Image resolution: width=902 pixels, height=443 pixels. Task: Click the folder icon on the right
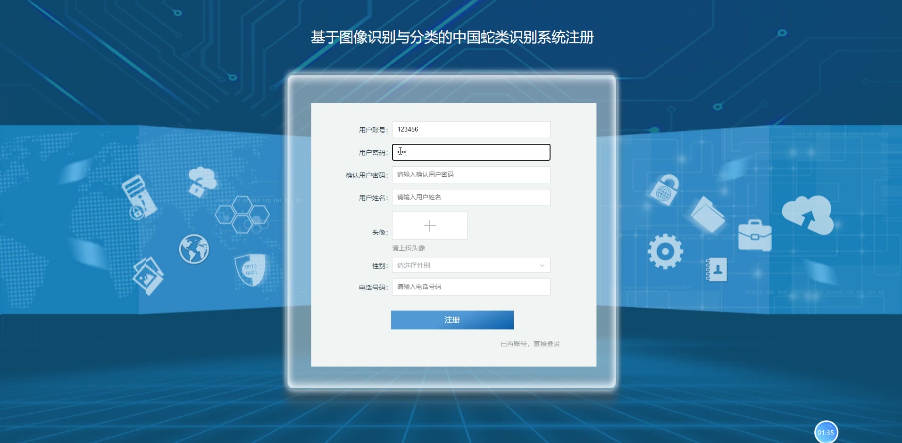pyautogui.click(x=708, y=215)
